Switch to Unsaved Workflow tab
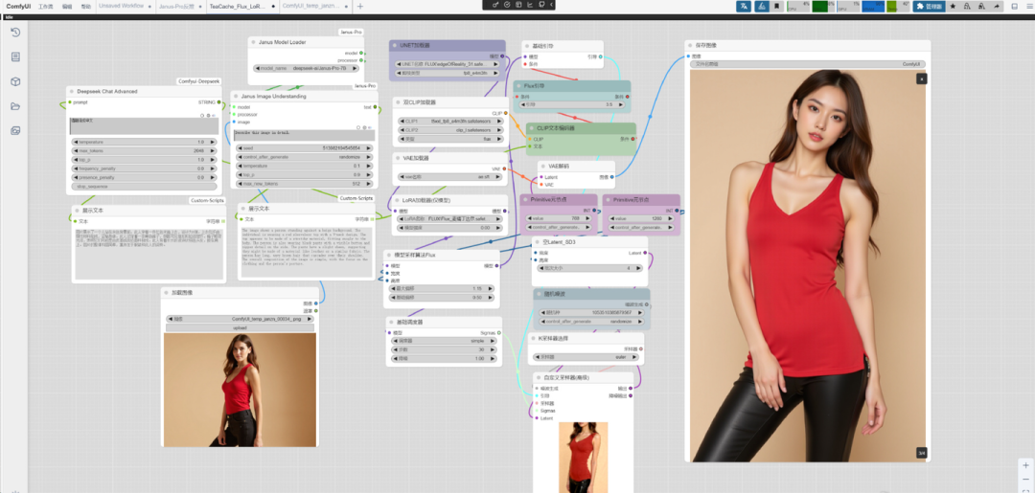The width and height of the screenshot is (1035, 493). pyautogui.click(x=121, y=6)
